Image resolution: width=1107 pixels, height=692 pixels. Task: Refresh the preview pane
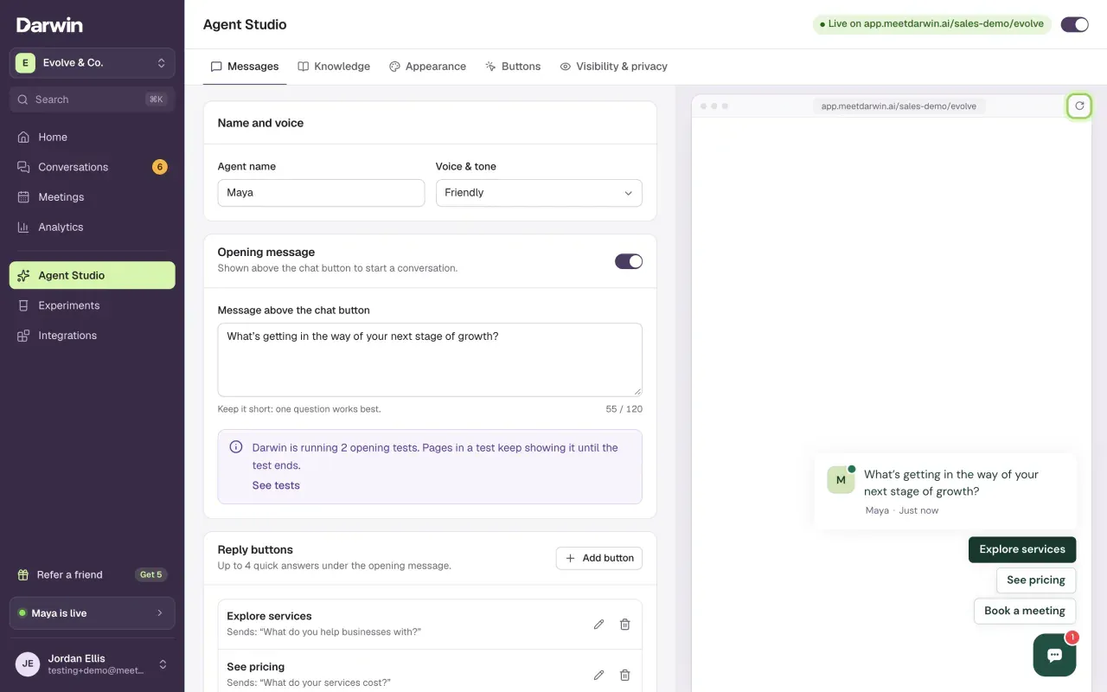tap(1079, 106)
